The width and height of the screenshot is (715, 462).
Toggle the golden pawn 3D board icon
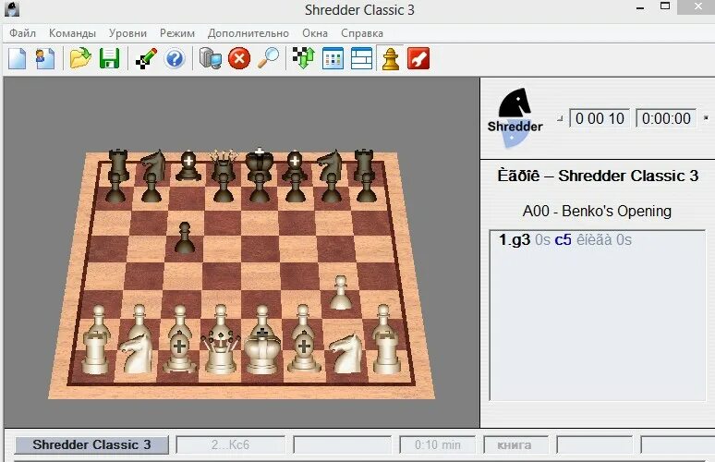click(391, 59)
